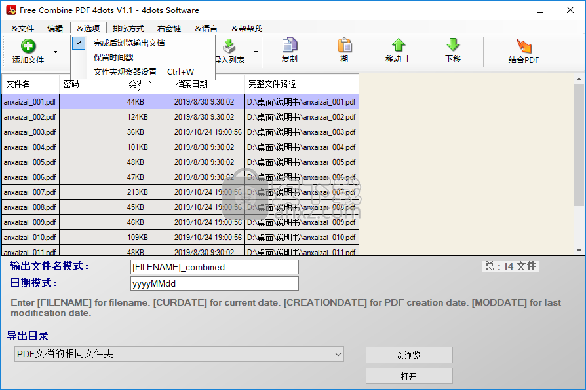Click the path cell of anxaizai_010.pdf

[302, 238]
